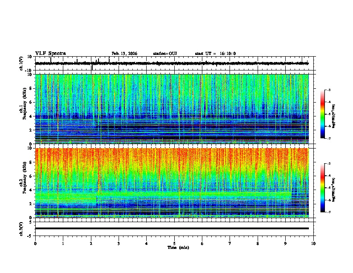Click the "4" tick on ch.1 frequency axis

[31, 116]
